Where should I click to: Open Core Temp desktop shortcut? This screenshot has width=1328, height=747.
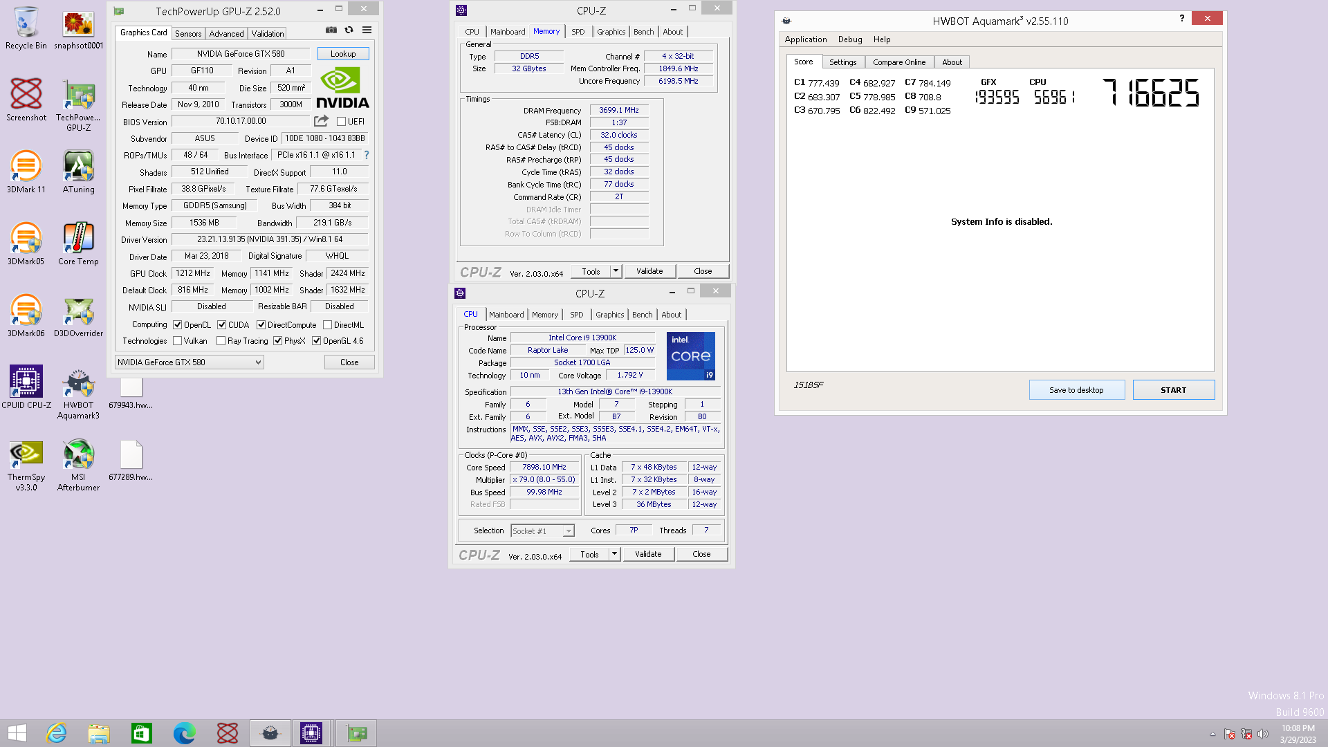tap(78, 243)
